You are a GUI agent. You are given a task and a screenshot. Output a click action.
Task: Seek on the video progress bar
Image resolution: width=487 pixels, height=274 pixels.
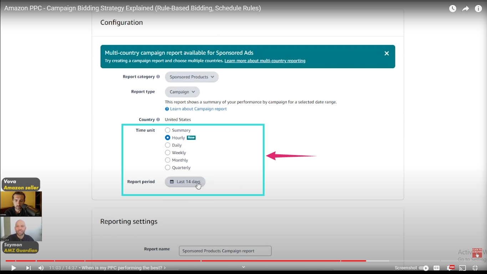coord(243,261)
